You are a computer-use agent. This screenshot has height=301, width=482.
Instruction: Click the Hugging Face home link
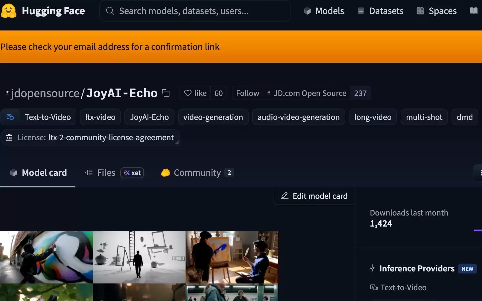click(x=43, y=11)
